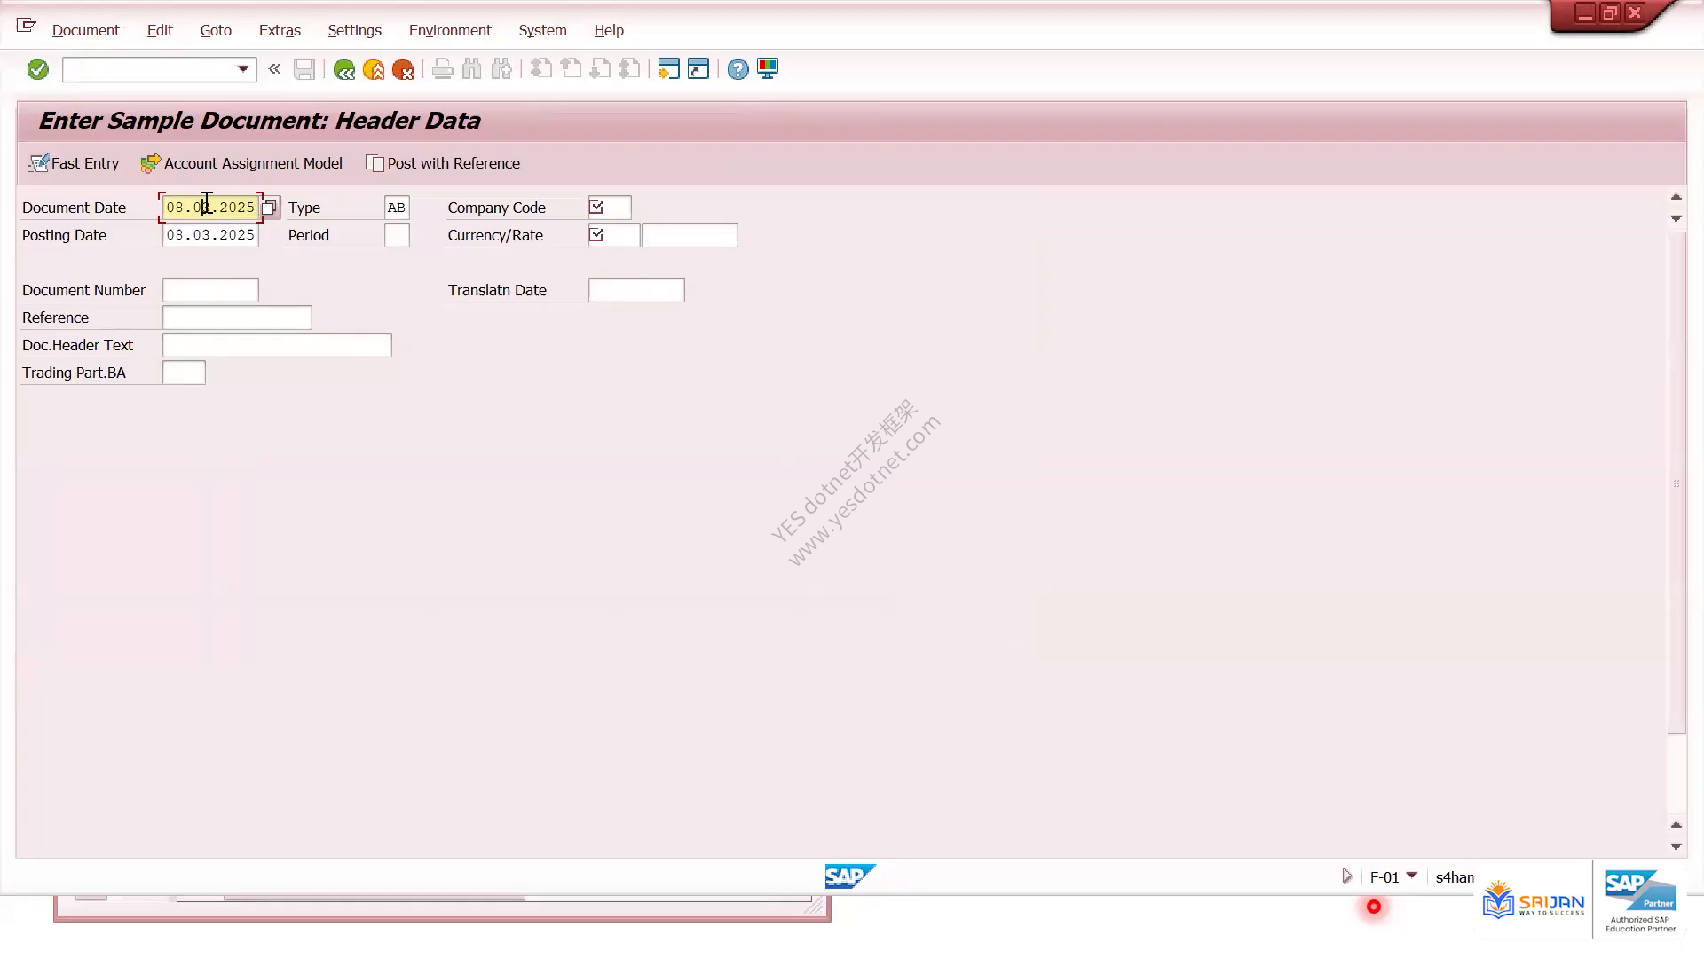Screen dimensions: 1704x958
Task: Click the Currency/Rate required field checkbox
Action: pyautogui.click(x=597, y=235)
